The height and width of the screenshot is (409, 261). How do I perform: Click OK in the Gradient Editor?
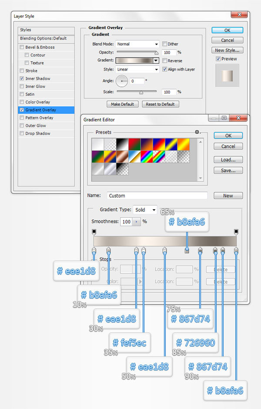[x=228, y=136]
